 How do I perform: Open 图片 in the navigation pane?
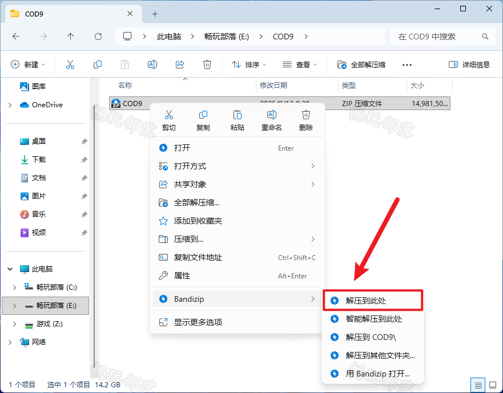33,196
